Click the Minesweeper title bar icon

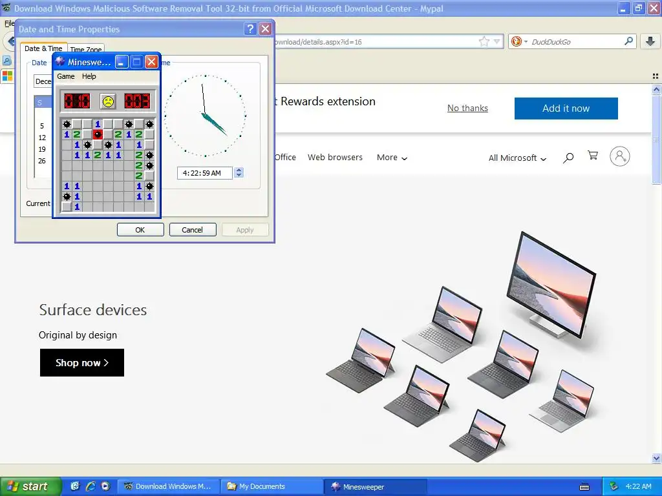60,61
